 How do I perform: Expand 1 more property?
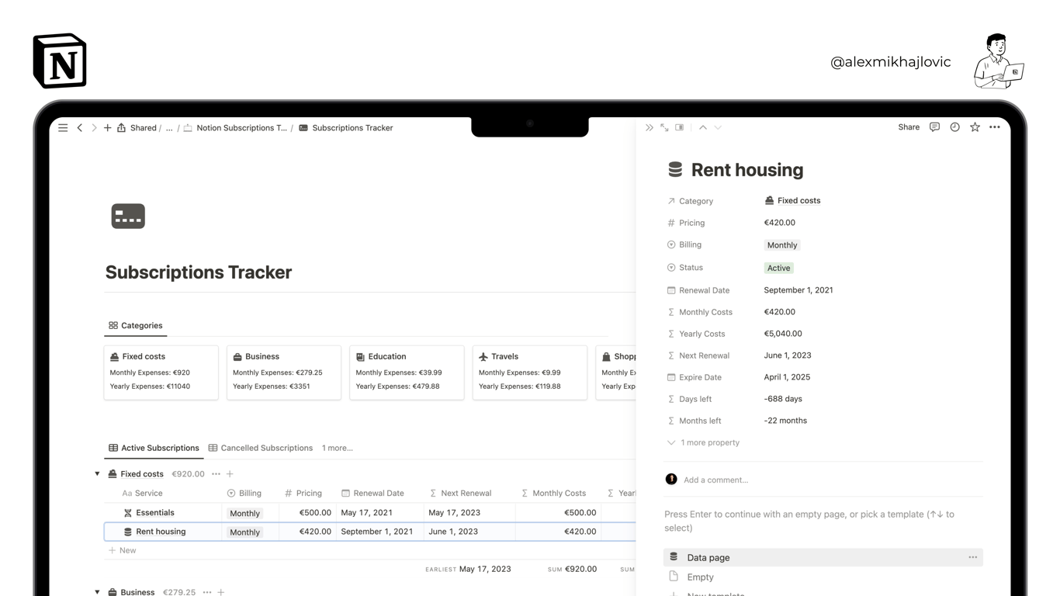click(x=703, y=443)
